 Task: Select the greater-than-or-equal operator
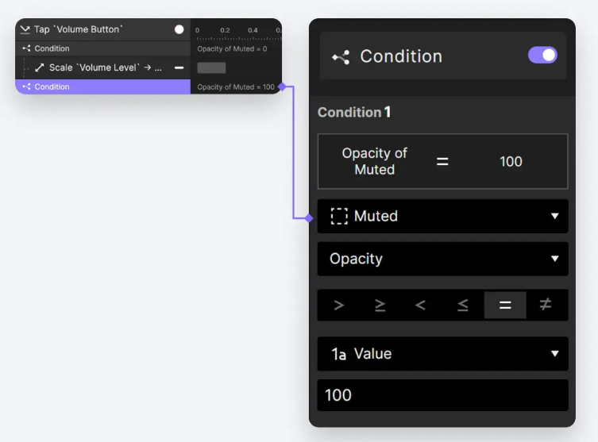380,306
